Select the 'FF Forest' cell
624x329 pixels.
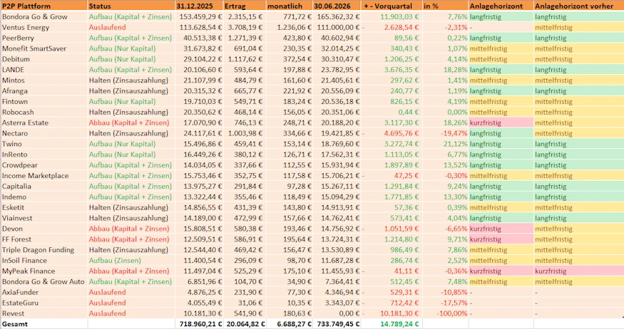44,239
